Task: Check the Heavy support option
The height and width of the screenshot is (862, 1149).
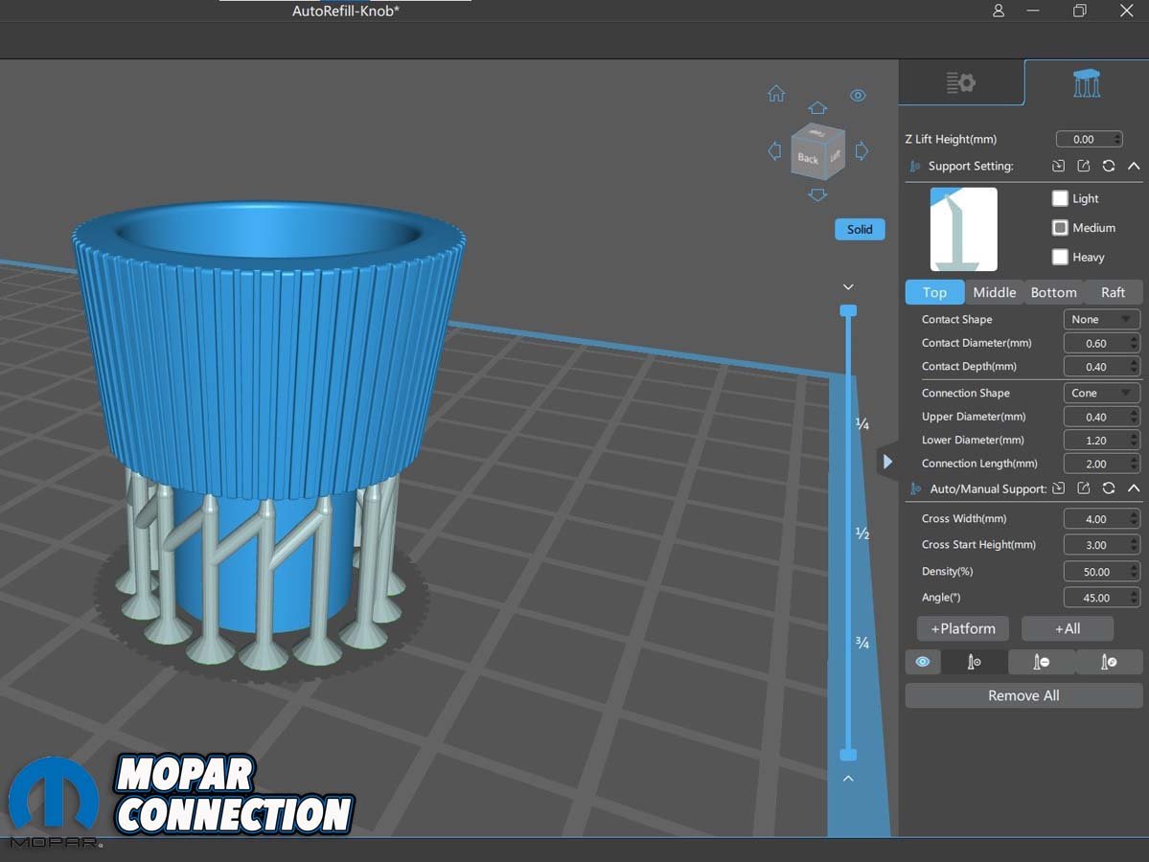Action: pos(1060,257)
